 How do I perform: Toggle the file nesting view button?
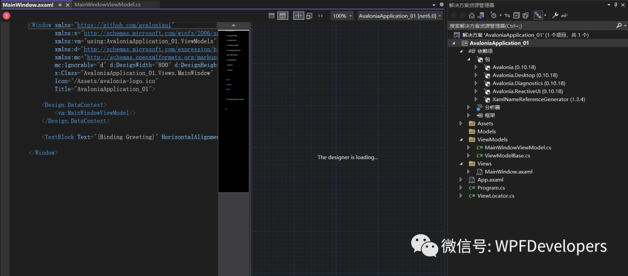538,15
